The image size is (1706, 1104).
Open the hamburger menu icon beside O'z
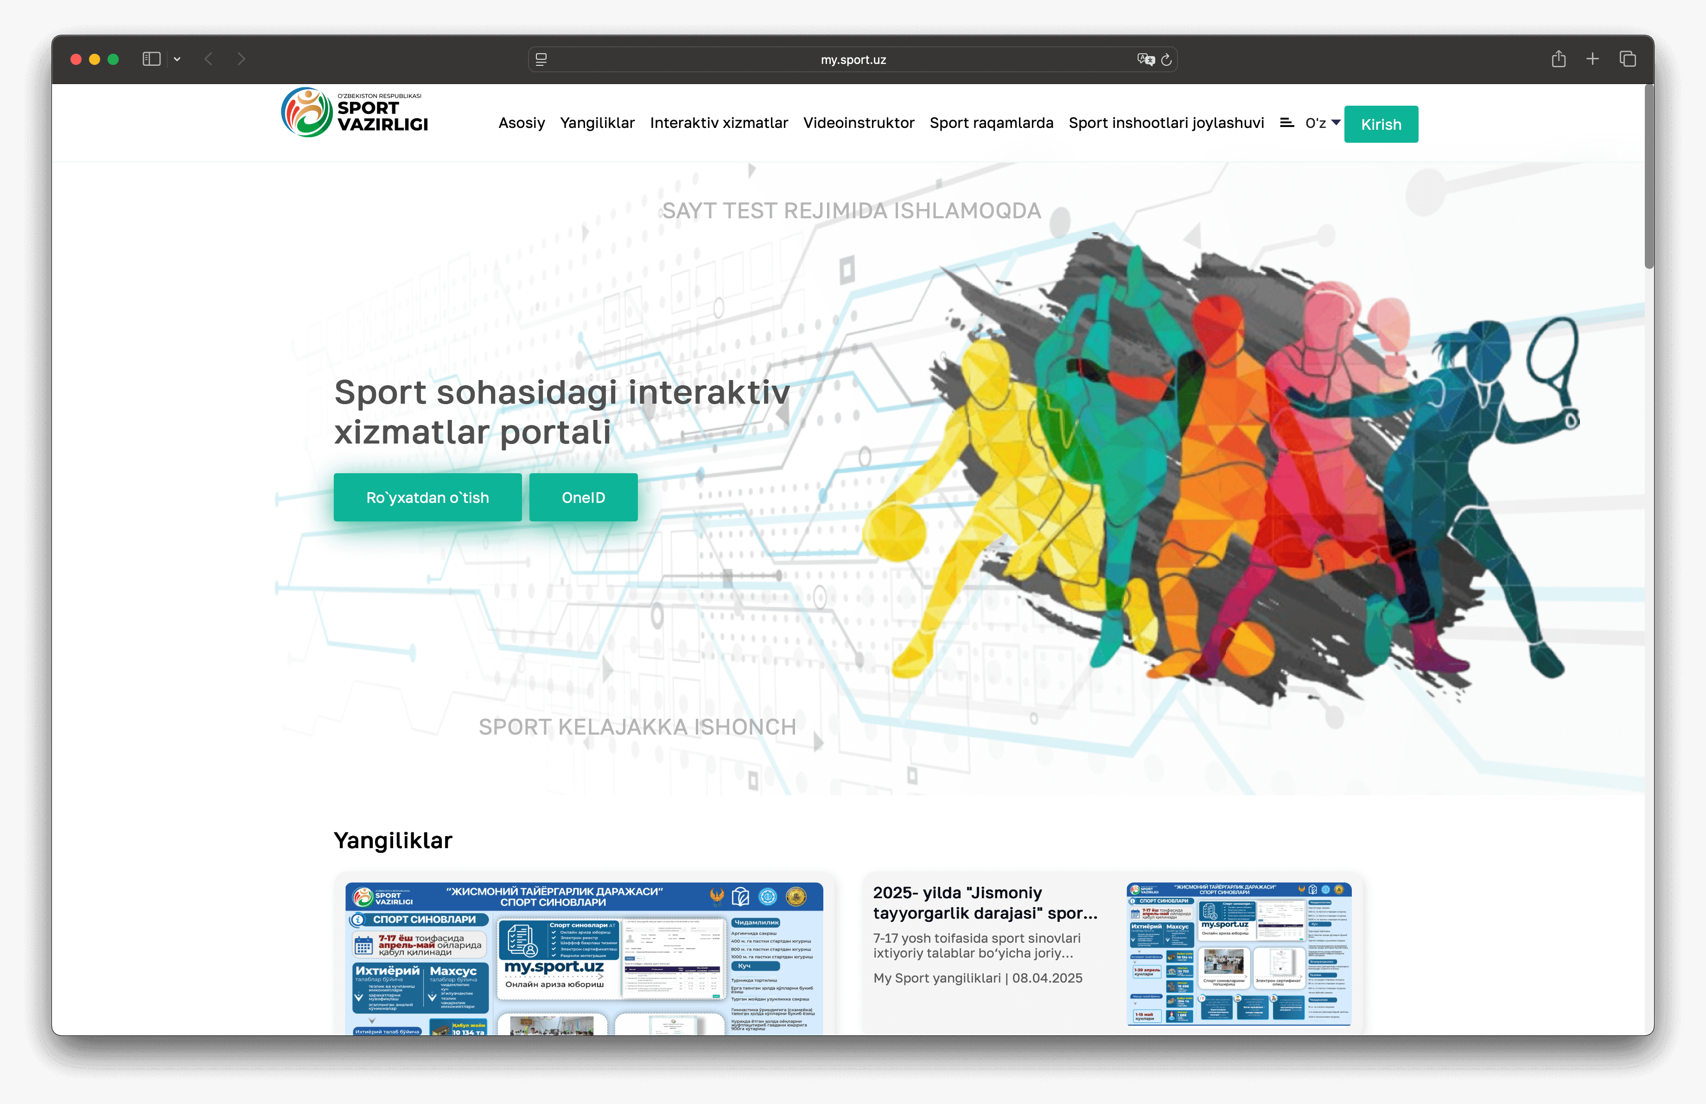[1286, 123]
